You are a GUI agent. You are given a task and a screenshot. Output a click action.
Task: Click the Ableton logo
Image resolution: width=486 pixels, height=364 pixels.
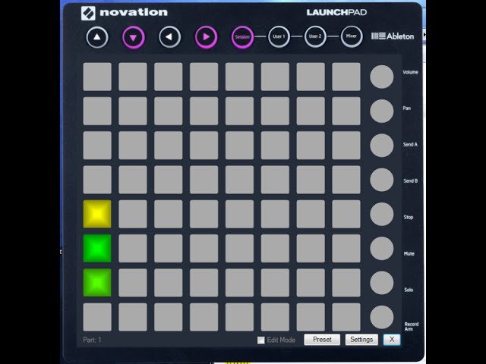tap(393, 36)
